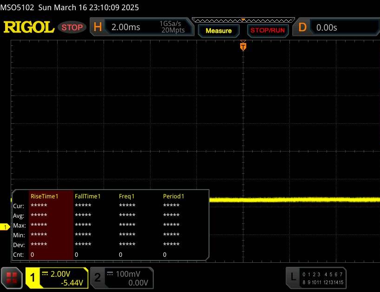Select the channel 1 ground level marker
380x292 pixels.
pyautogui.click(x=5, y=227)
